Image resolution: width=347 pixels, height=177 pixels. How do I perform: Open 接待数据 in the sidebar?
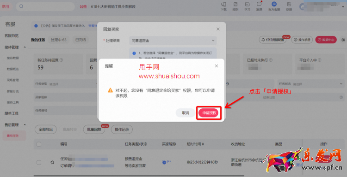[12, 58]
